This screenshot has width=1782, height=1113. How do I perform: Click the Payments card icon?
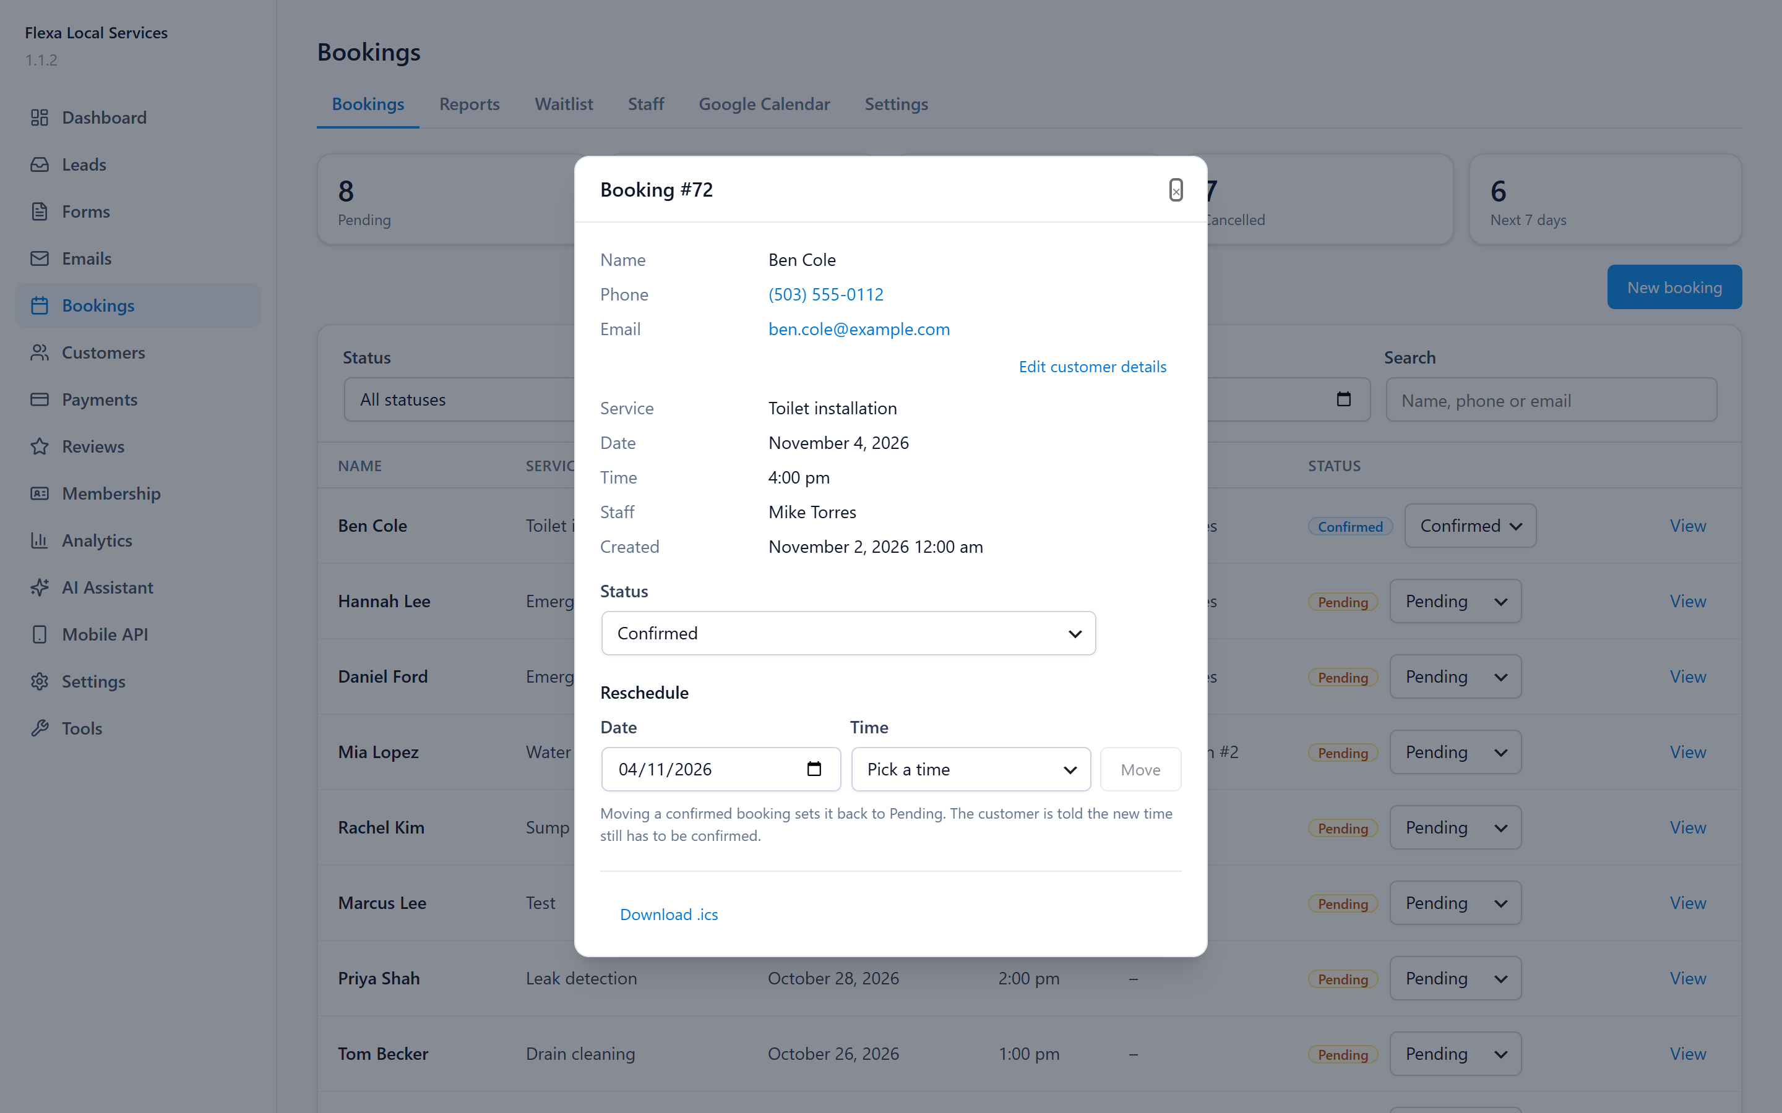click(40, 399)
